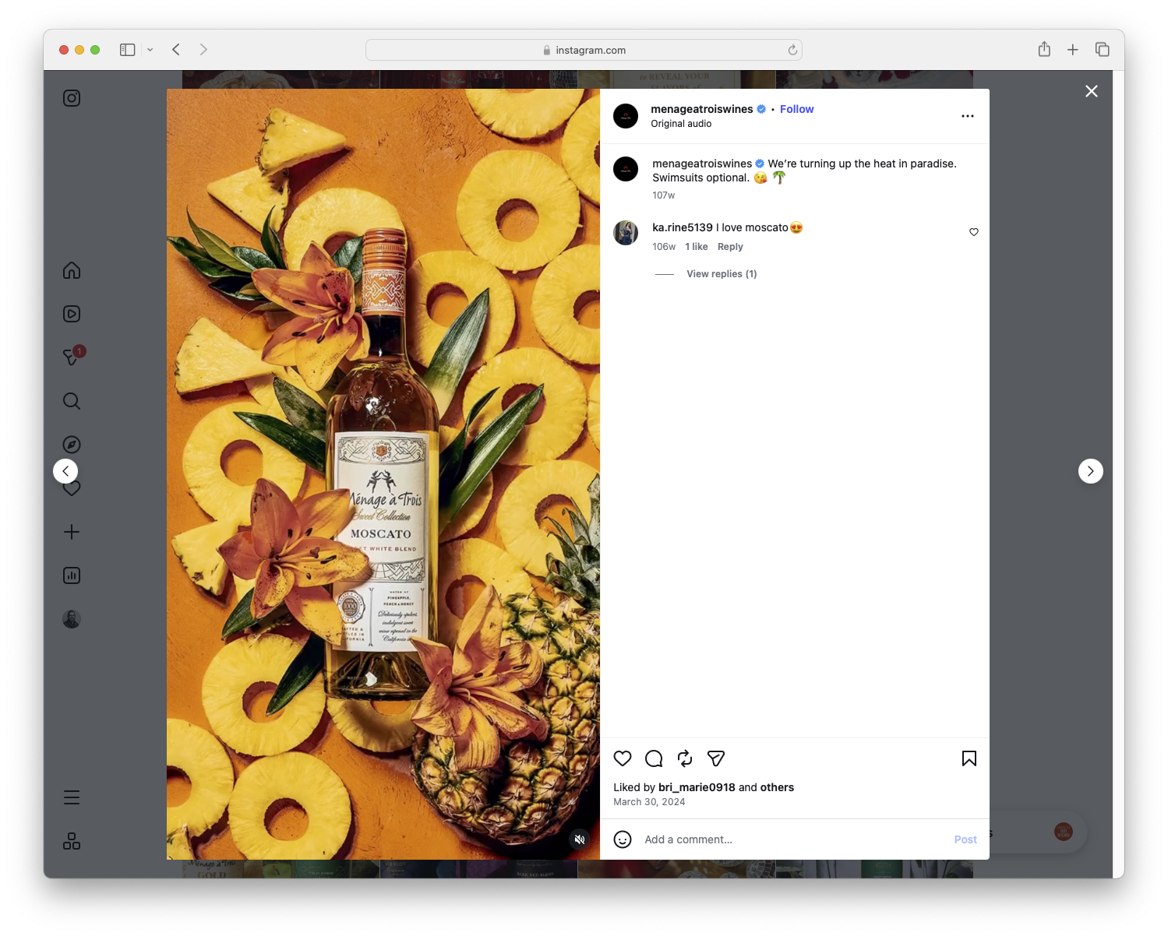Open the Dashboard insights icon in the sidebar

(x=72, y=575)
